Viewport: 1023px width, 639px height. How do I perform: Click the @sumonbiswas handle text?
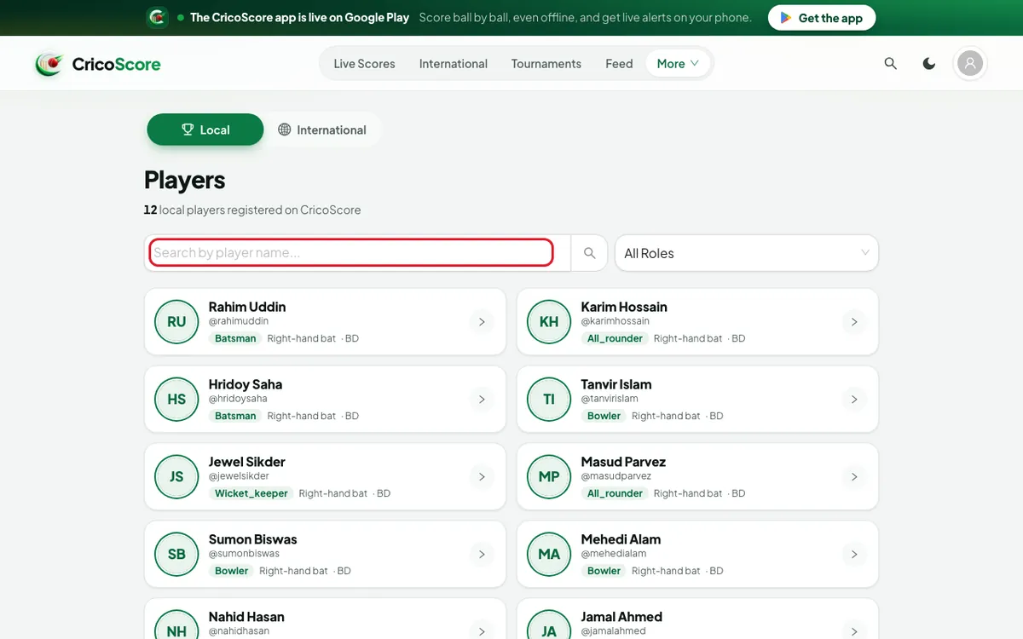244,554
